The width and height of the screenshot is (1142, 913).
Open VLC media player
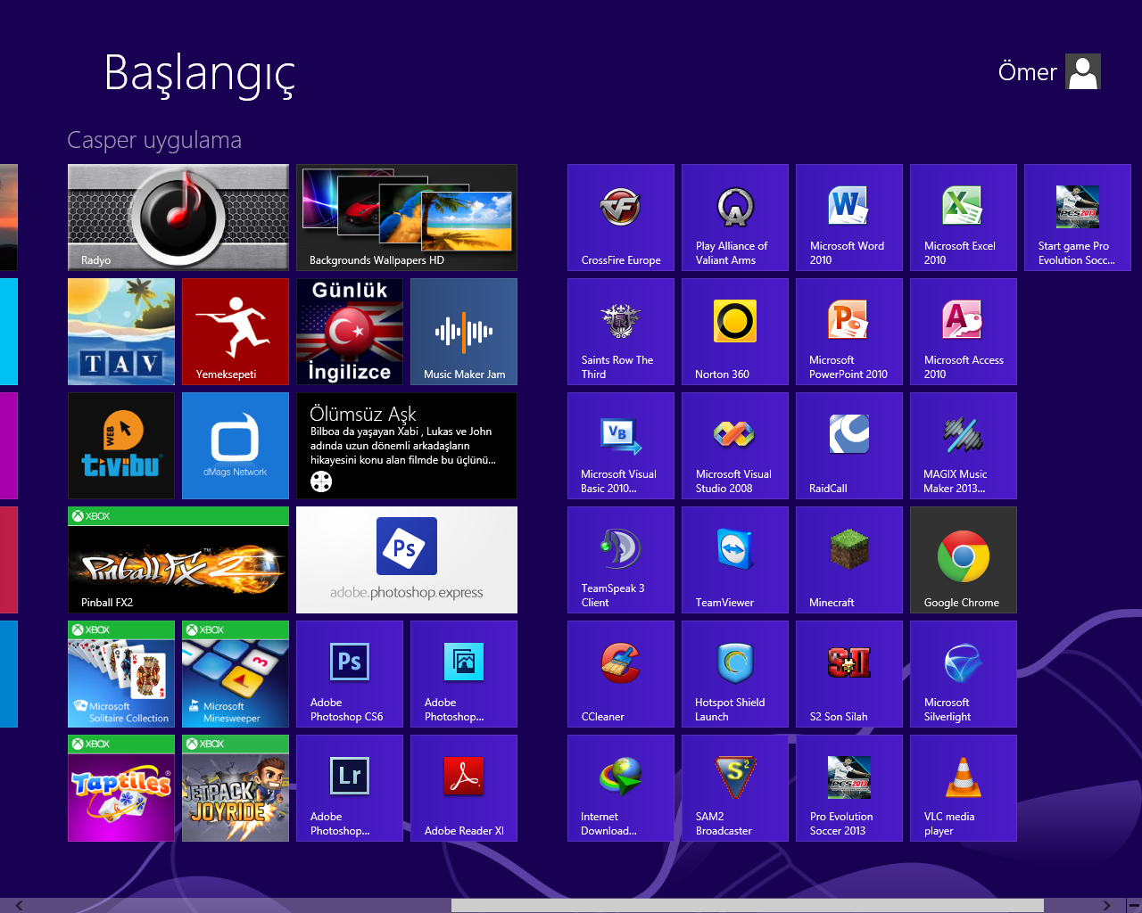(964, 788)
